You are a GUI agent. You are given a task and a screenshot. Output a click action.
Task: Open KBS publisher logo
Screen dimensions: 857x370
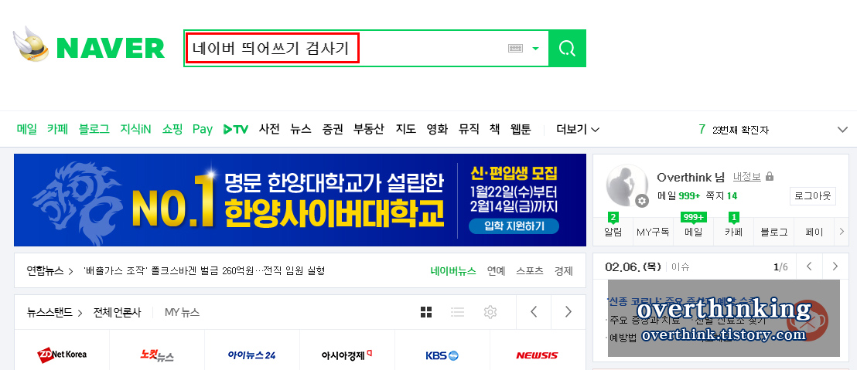(442, 355)
